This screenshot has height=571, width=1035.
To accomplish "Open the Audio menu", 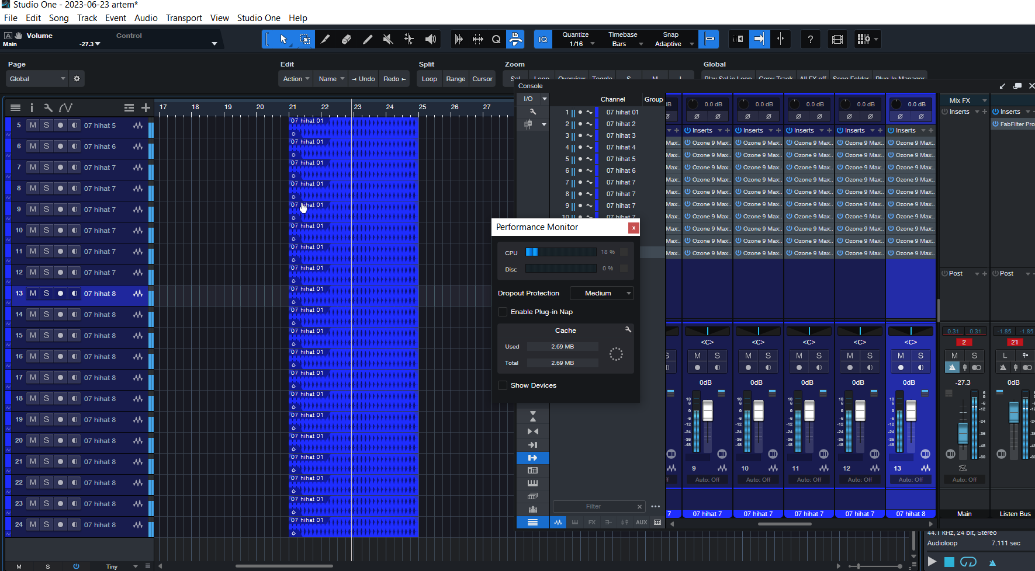I will tap(146, 18).
